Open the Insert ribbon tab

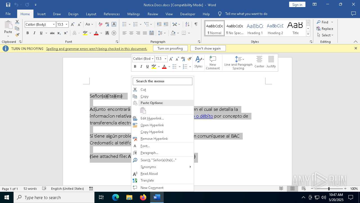(41, 14)
